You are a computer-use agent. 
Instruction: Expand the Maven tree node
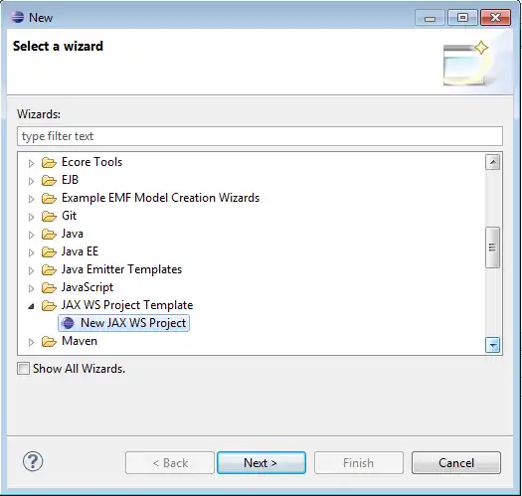(31, 342)
